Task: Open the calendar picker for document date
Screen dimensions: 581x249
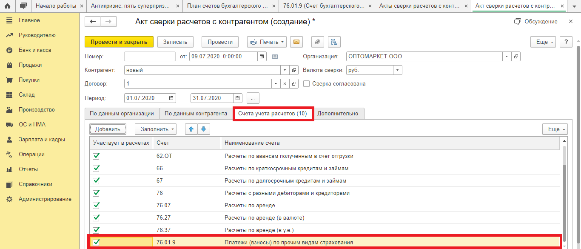Action: (x=262, y=56)
